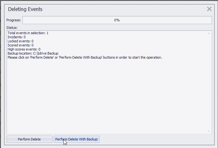This screenshot has height=148, width=218.
Task: Click the status log scrollbar track
Action: point(209,82)
